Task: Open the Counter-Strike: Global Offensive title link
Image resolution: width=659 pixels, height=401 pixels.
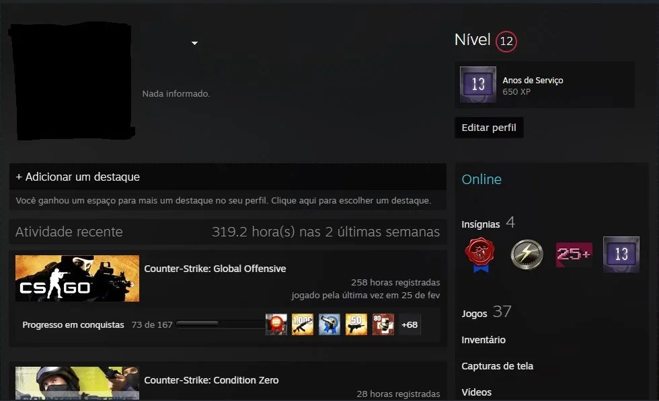Action: (215, 269)
